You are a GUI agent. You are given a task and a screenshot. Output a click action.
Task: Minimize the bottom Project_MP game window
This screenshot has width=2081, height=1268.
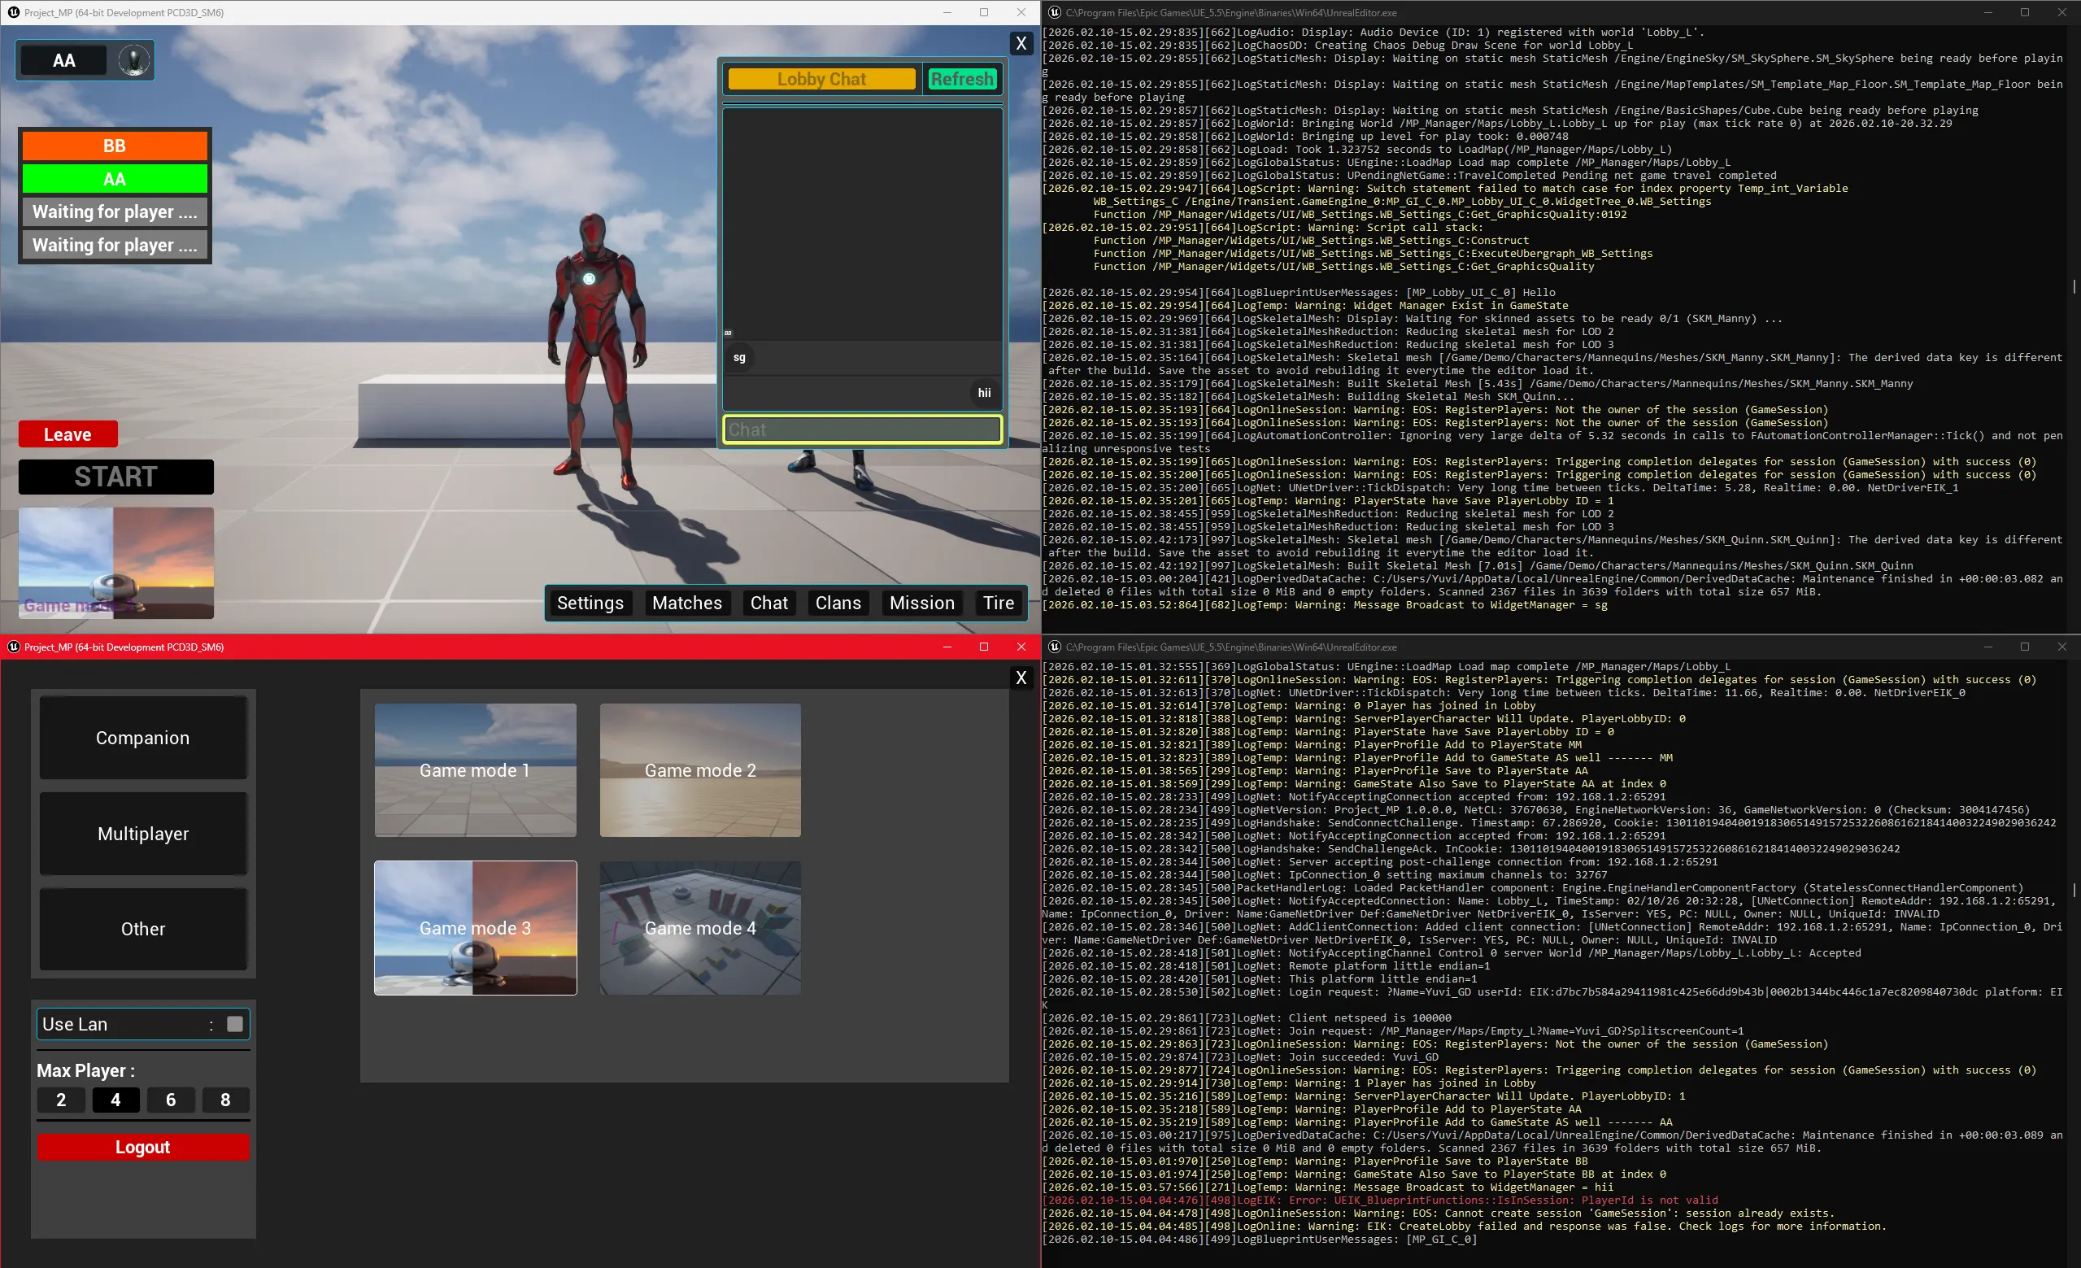pos(947,647)
